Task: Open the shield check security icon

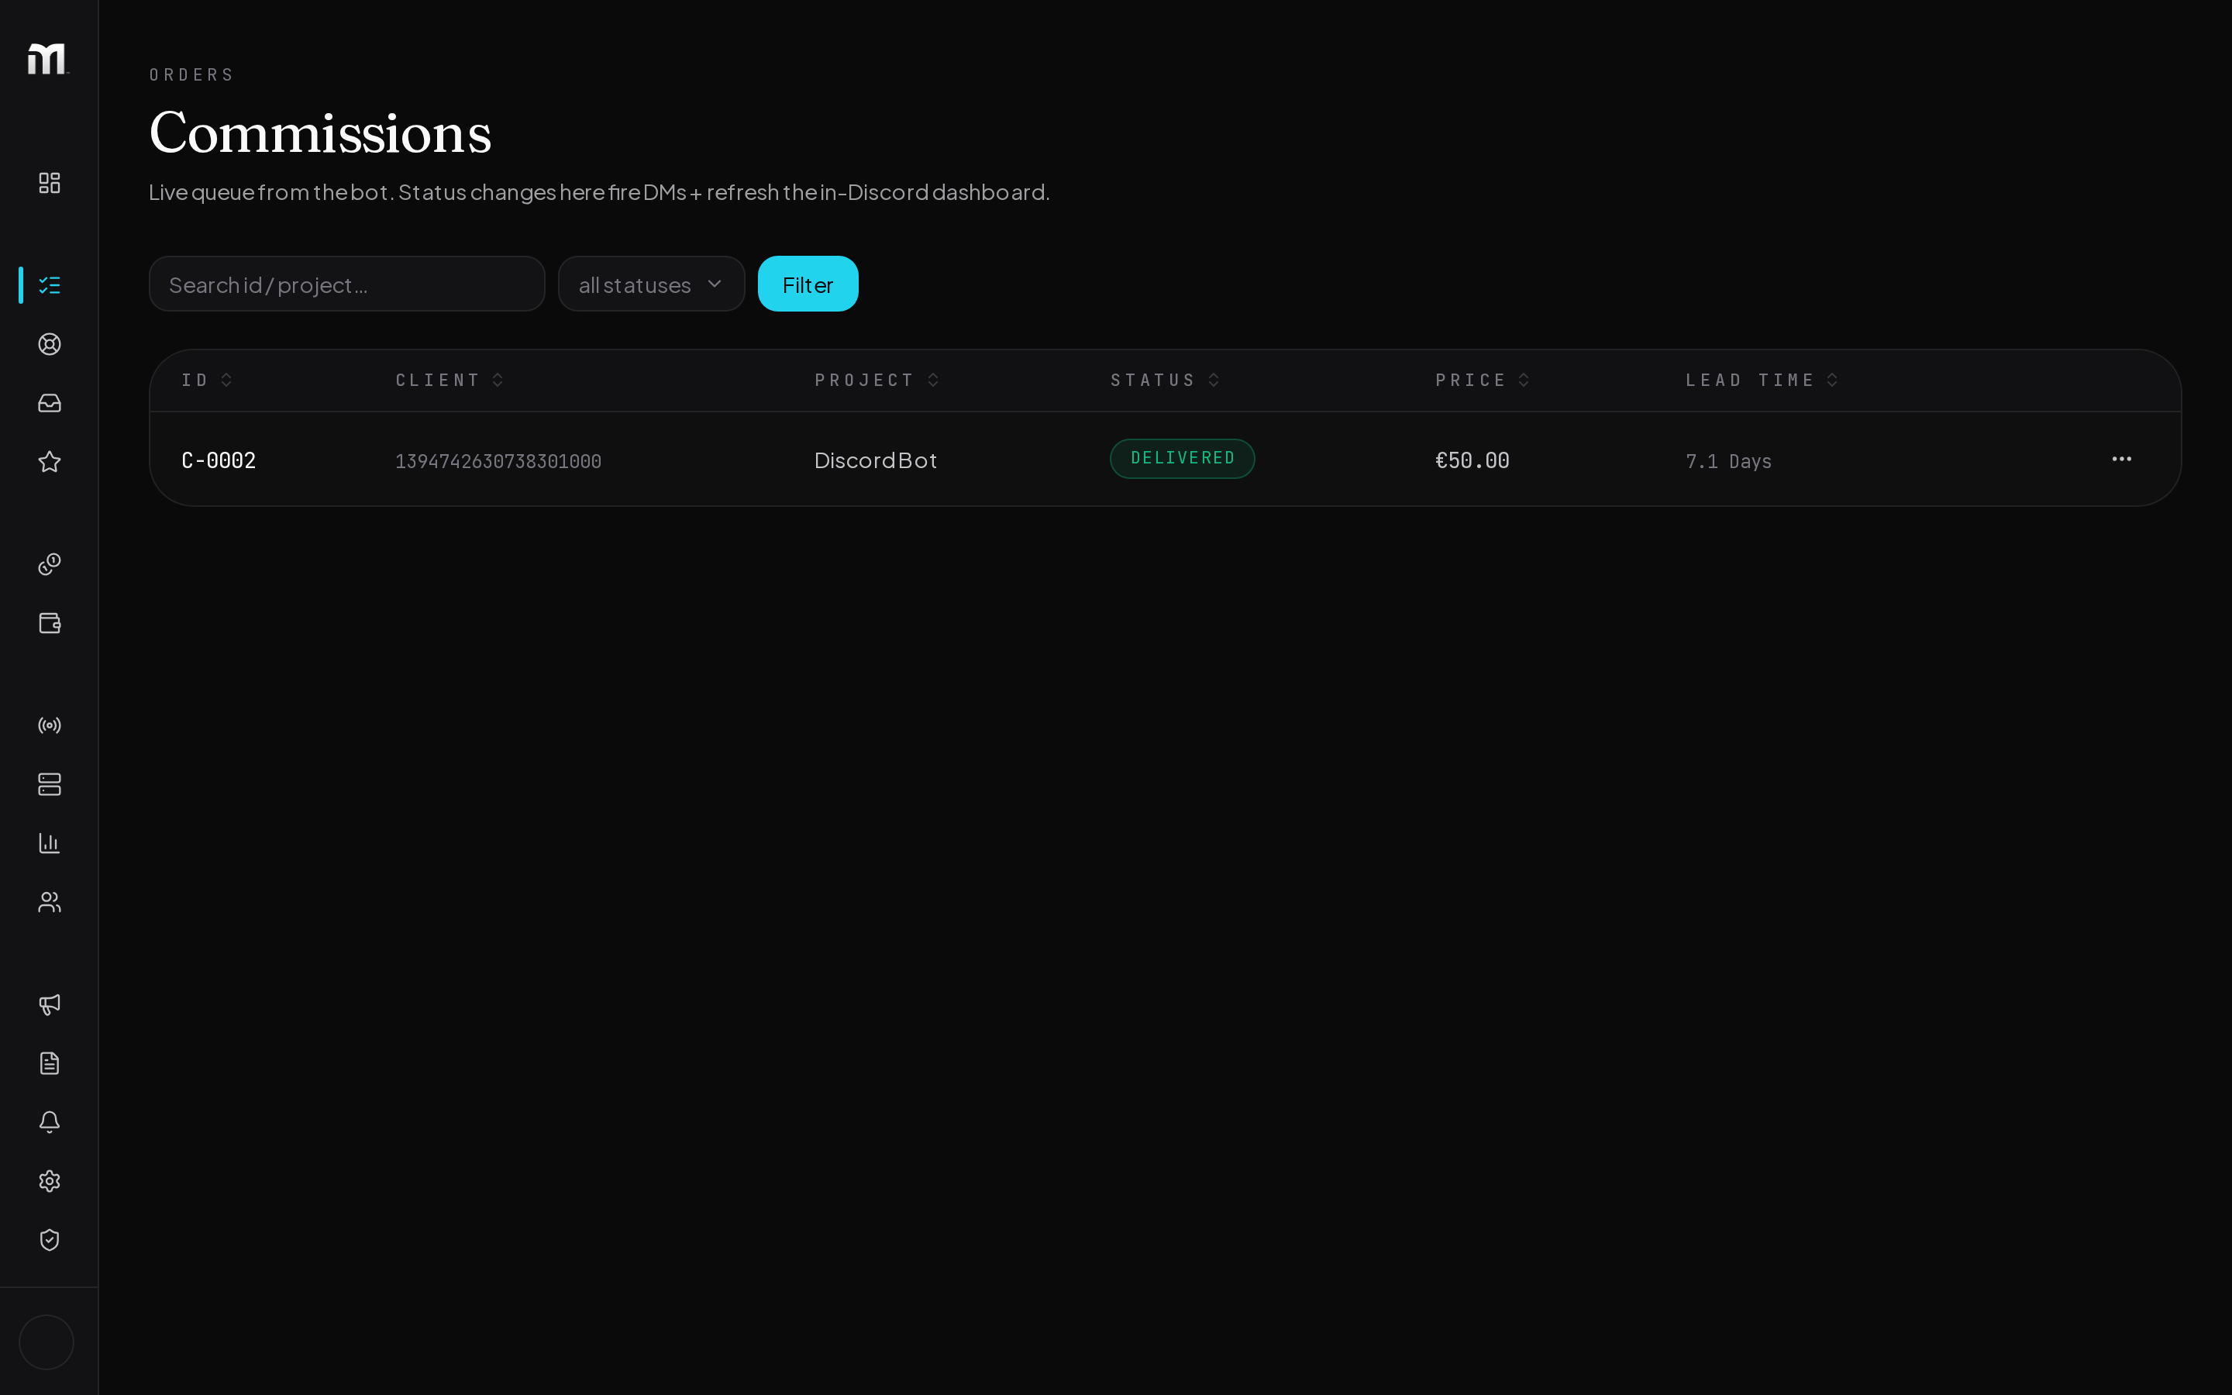Action: [x=50, y=1240]
